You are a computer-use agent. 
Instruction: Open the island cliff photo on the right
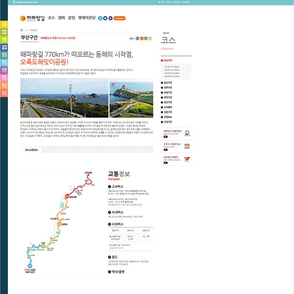click(x=131, y=98)
